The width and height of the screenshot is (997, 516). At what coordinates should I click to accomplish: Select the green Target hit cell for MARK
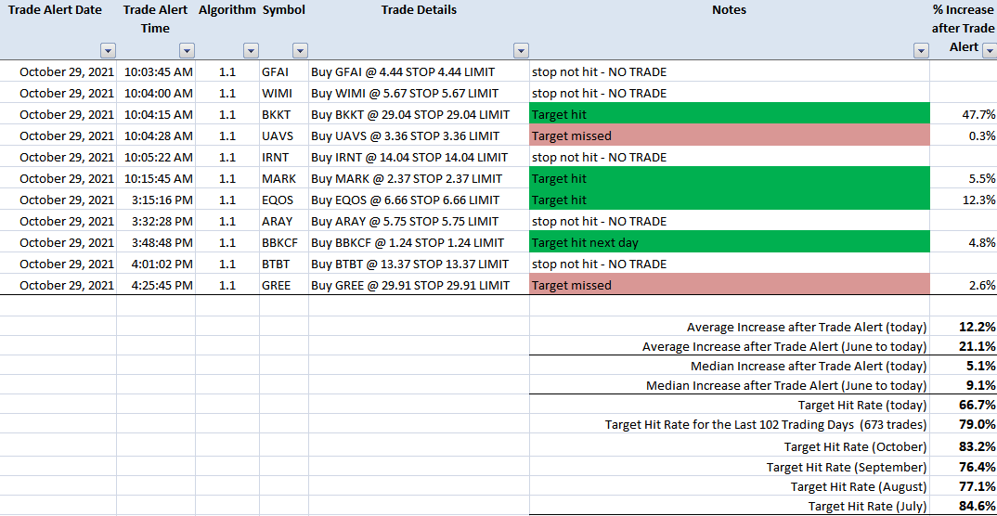(730, 178)
